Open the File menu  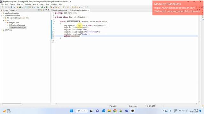click(x=2, y=4)
